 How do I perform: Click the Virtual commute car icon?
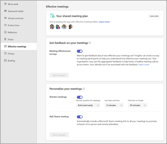(x=5, y=18)
